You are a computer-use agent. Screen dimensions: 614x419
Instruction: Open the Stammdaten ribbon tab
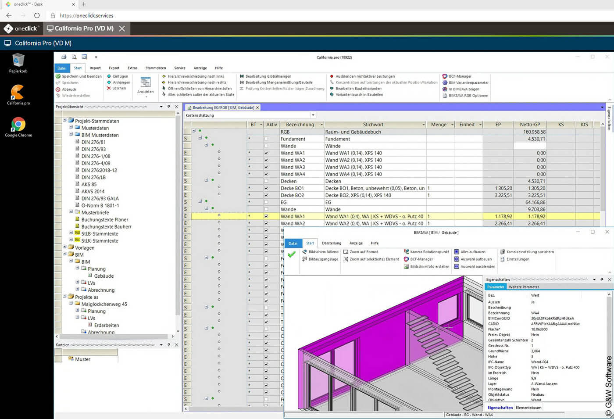pos(156,68)
